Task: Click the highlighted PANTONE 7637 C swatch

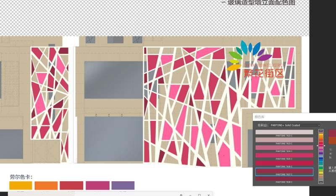Action: [284, 171]
